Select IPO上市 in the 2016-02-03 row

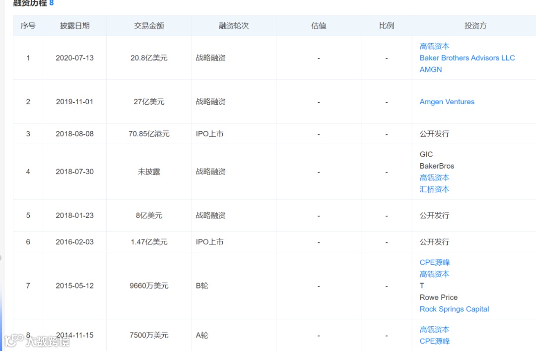(209, 242)
